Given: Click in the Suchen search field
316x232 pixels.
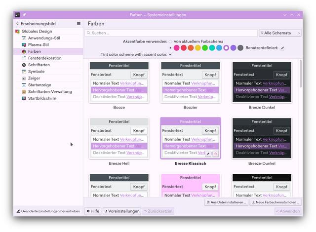Looking at the screenshot, I should (171, 33).
